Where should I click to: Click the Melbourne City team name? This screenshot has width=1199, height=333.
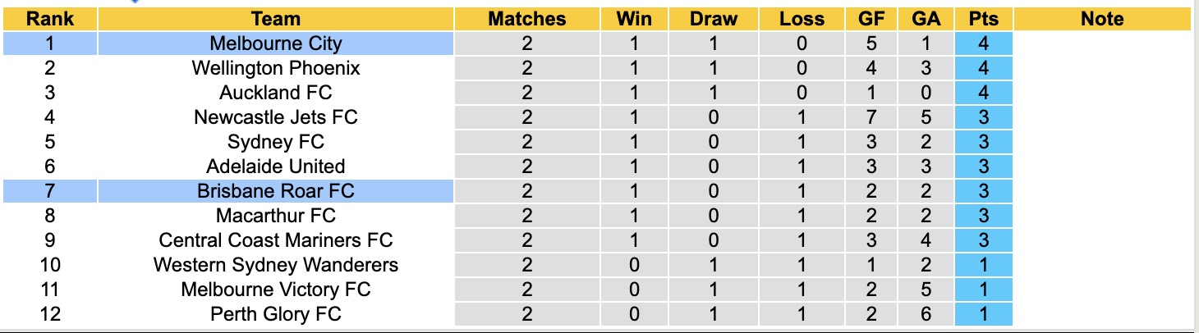[x=276, y=43]
